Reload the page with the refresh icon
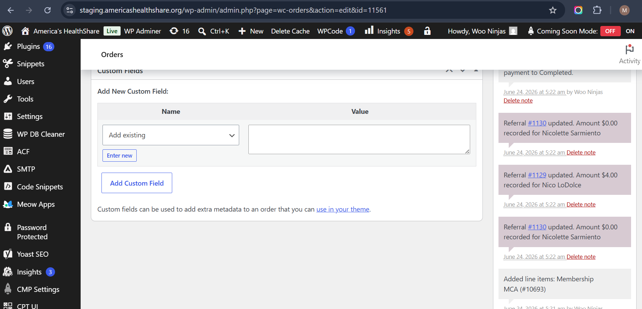 click(47, 10)
